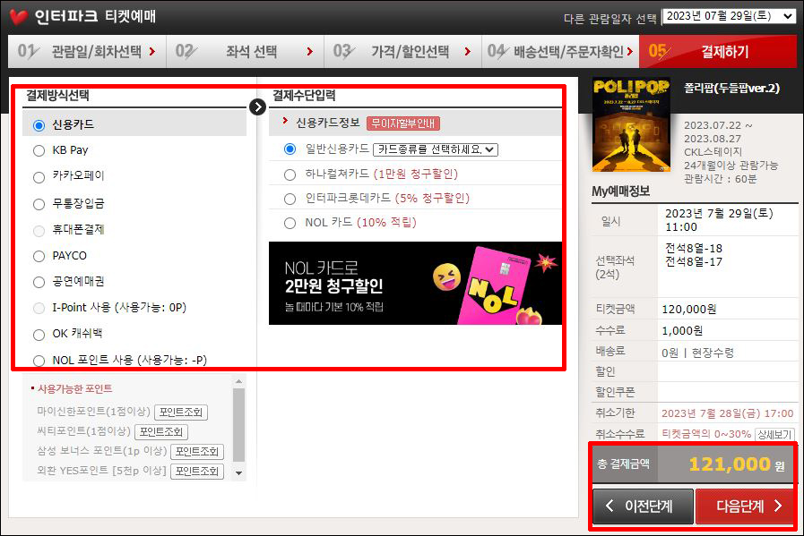Select 일반신용카드 radio button

(x=290, y=149)
